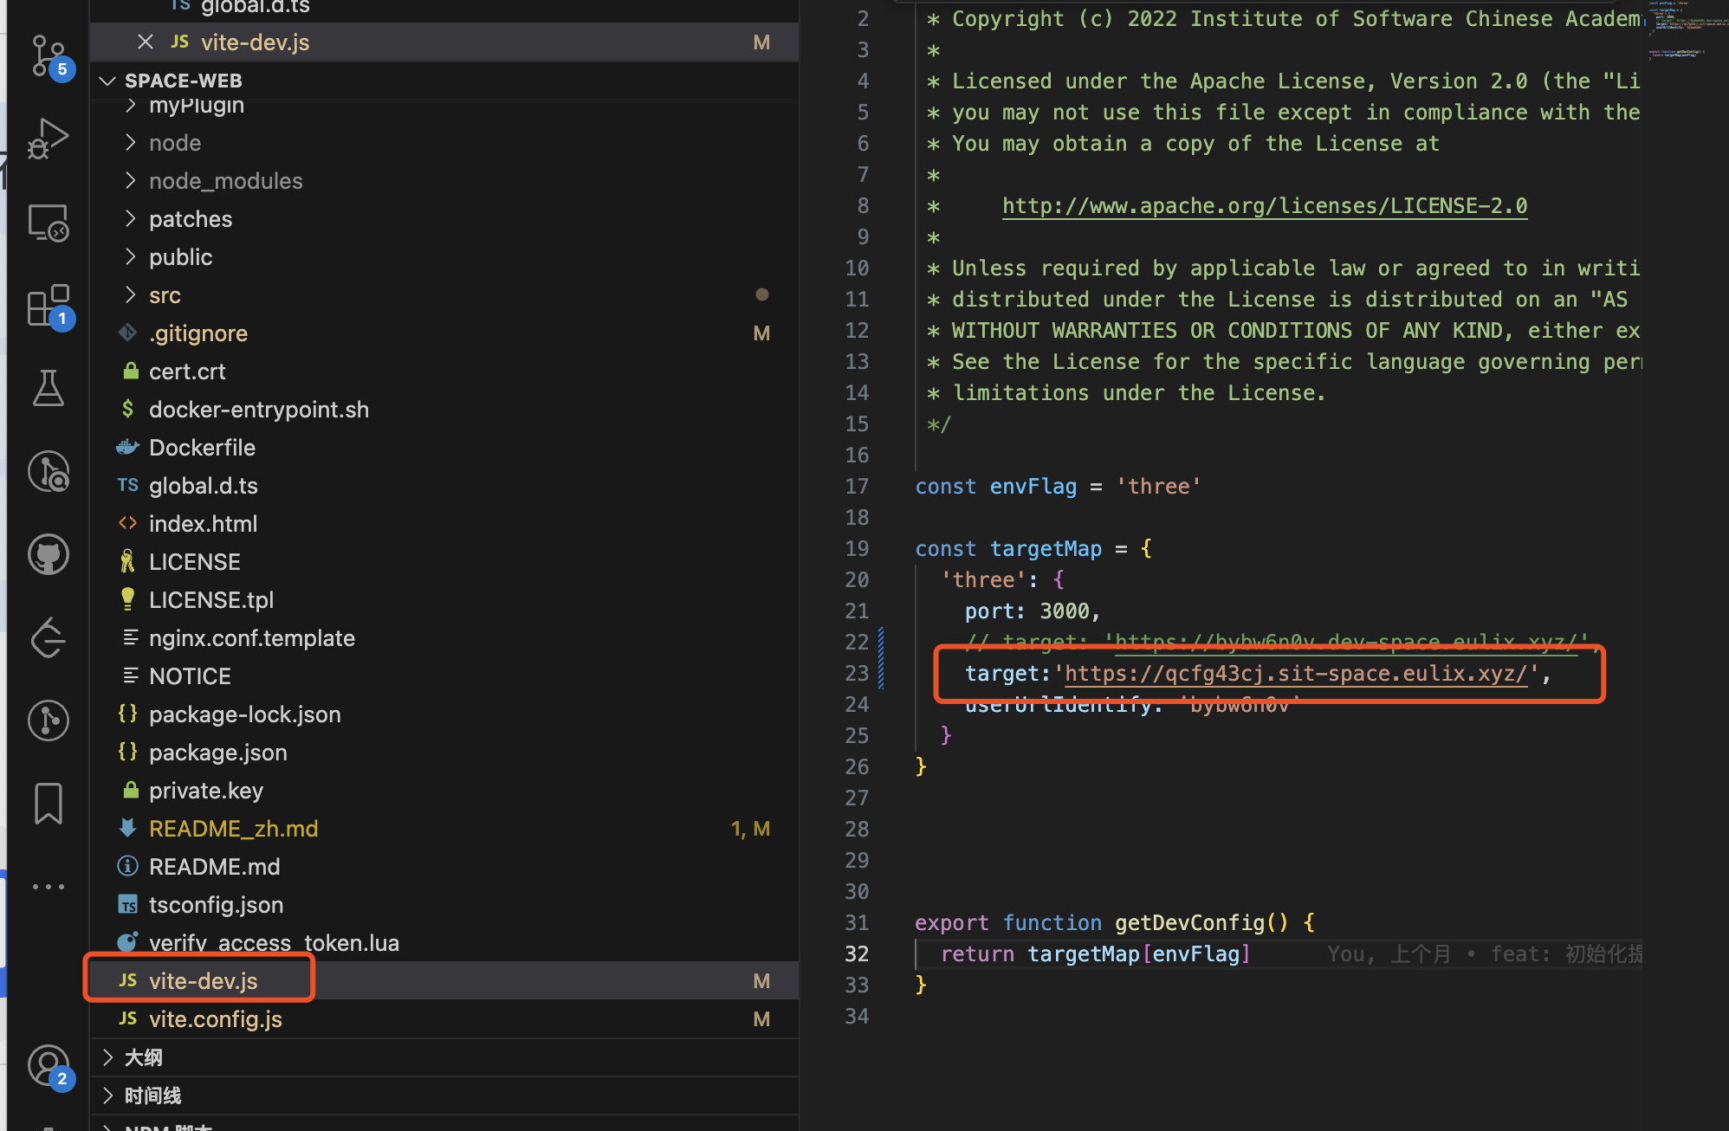Screen dimensions: 1729x1131
Task: Open the Testing flask icon
Action: [x=48, y=388]
